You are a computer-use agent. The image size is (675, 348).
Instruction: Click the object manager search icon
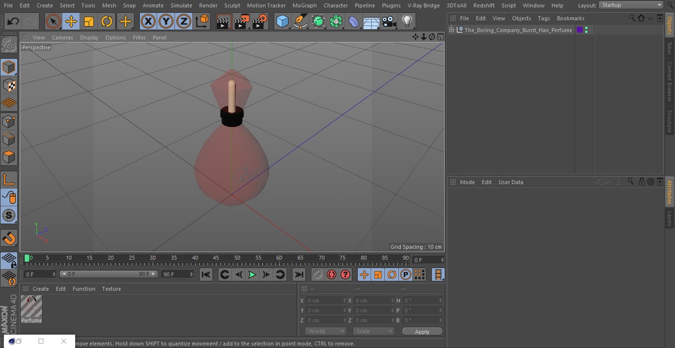point(632,18)
